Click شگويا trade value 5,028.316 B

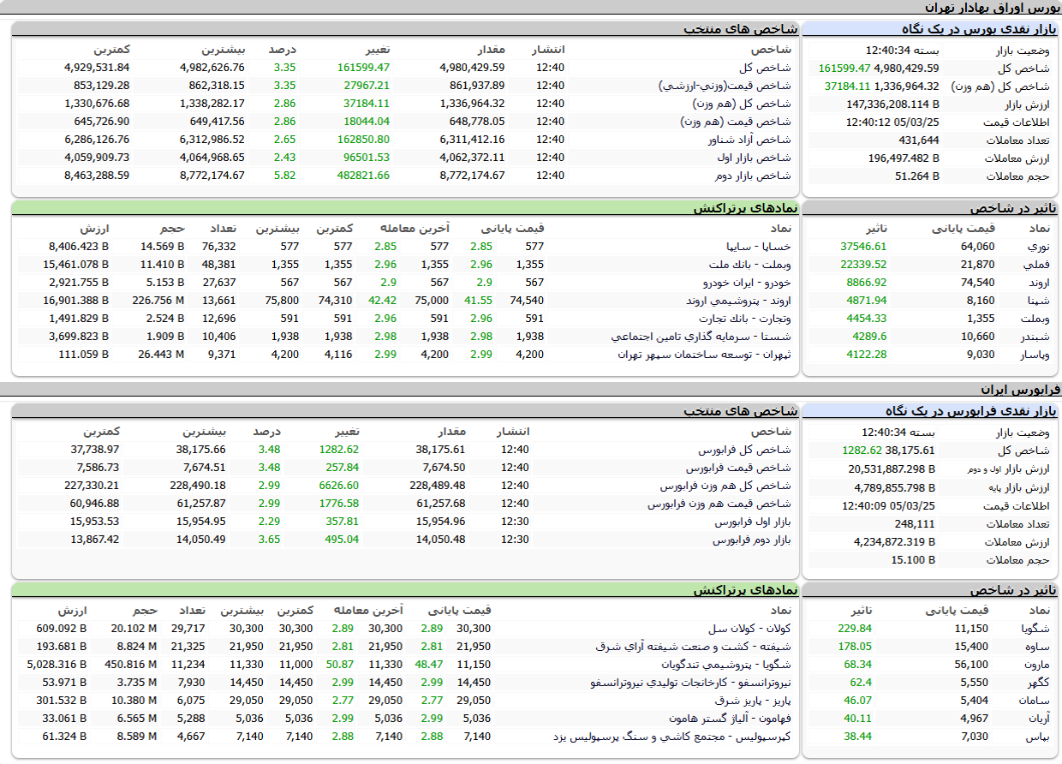coord(57,665)
